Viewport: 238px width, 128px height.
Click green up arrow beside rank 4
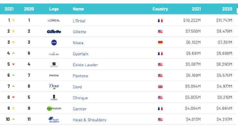pos(14,53)
